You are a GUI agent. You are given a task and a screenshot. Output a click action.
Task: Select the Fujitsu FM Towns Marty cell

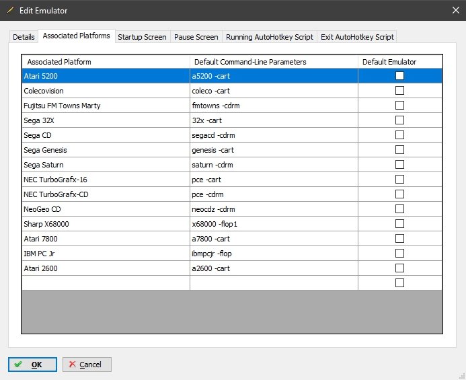click(106, 106)
